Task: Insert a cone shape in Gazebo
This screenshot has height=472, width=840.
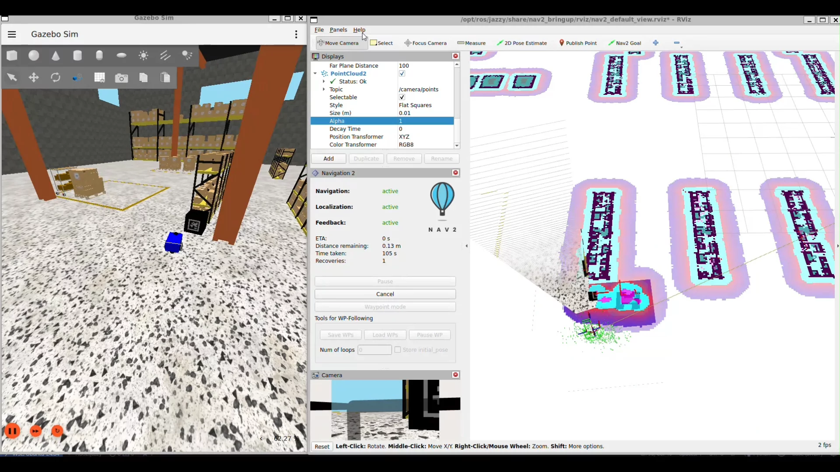Action: 56,56
